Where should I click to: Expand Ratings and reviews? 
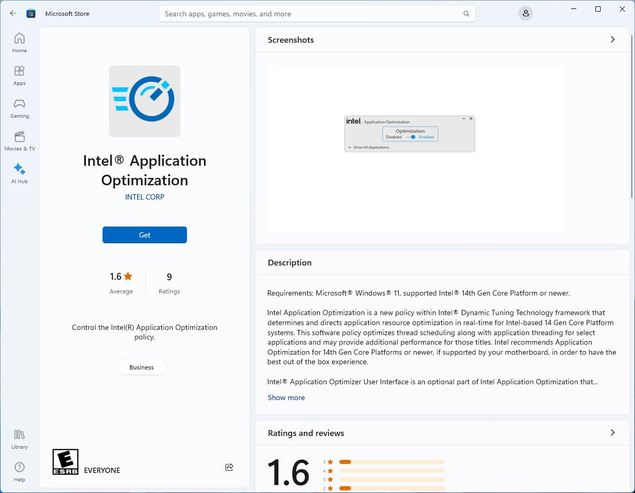point(612,433)
